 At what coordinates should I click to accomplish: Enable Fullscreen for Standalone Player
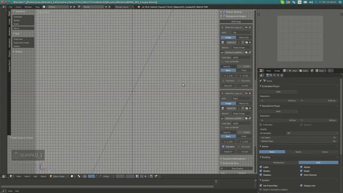coord(261,125)
